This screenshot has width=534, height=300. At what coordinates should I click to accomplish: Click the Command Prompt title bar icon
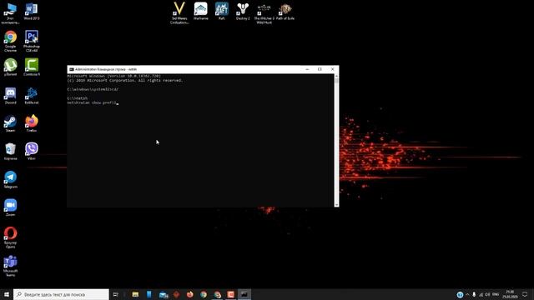click(x=72, y=69)
